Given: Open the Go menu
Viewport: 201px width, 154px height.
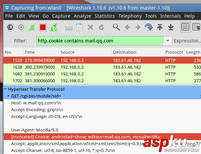Looking at the screenshot, I should [x=46, y=16].
